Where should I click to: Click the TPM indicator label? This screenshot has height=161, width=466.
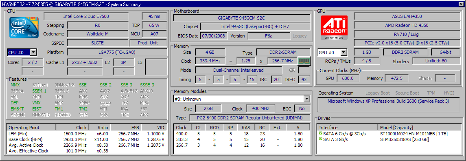(x=431, y=93)
